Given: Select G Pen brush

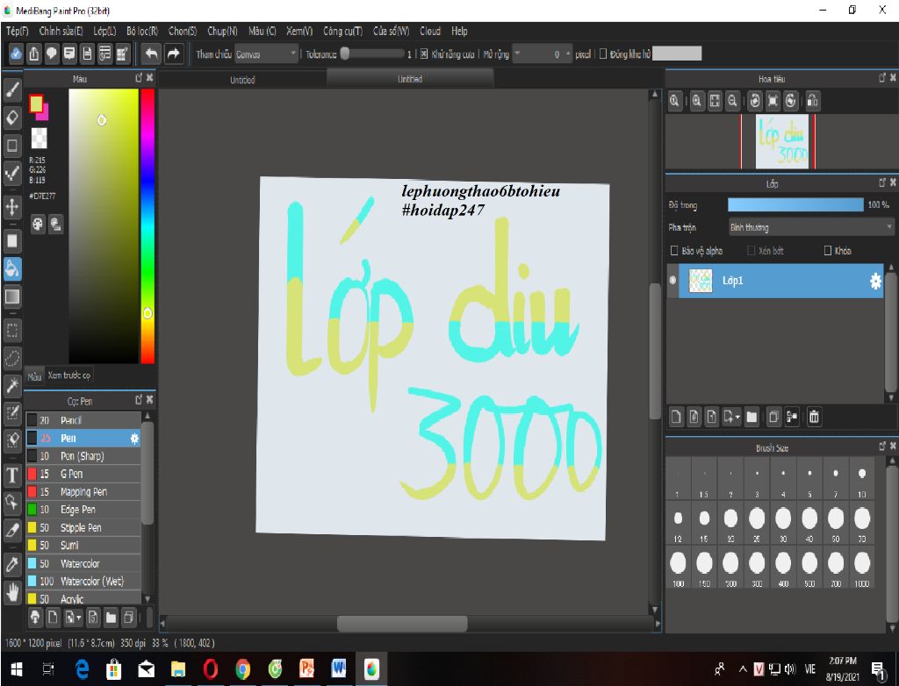Looking at the screenshot, I should [83, 474].
